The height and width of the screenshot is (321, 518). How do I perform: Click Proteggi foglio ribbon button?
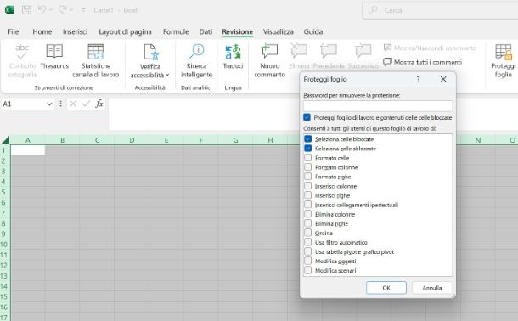503,61
